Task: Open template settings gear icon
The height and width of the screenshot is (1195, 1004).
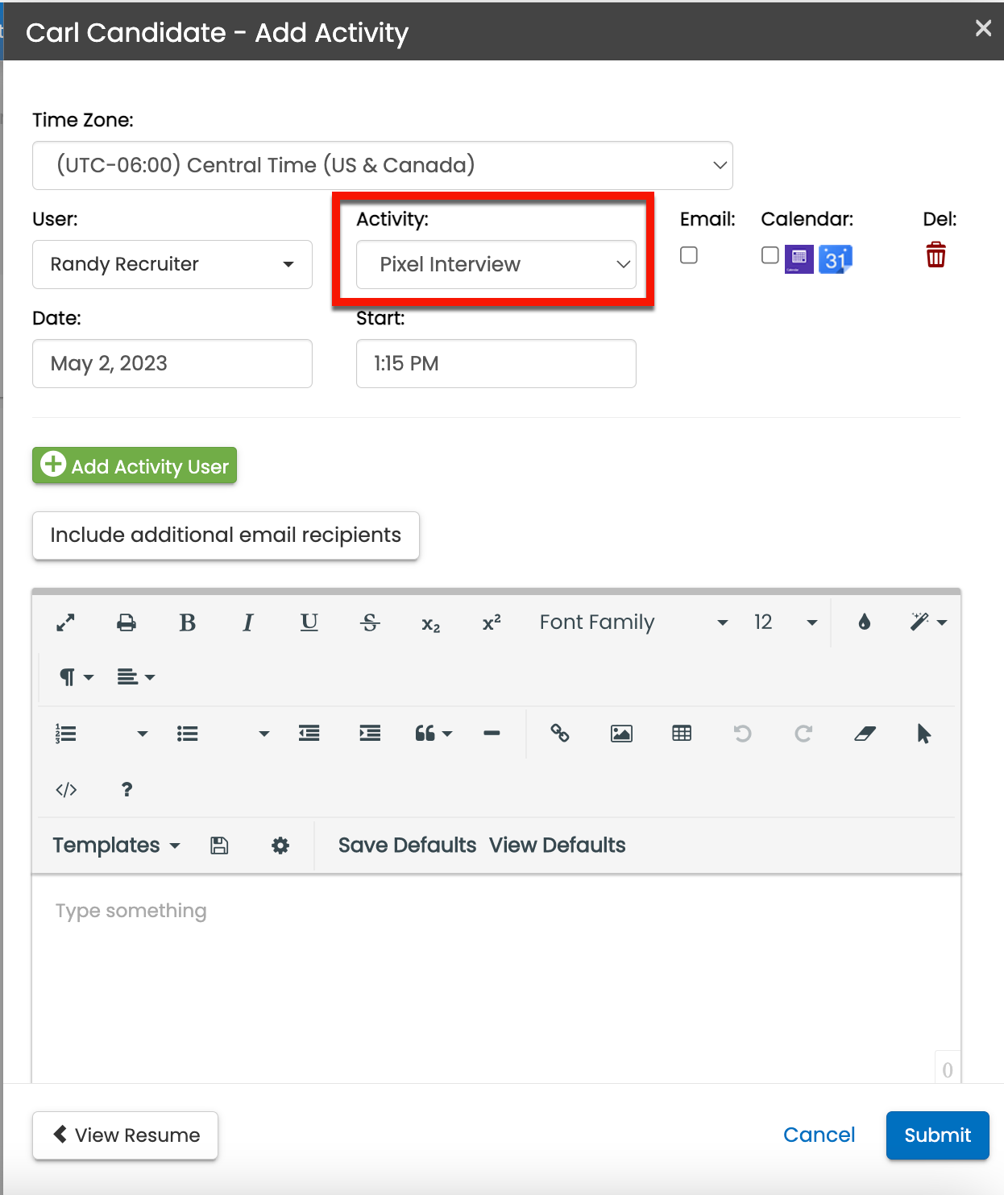Action: point(280,846)
